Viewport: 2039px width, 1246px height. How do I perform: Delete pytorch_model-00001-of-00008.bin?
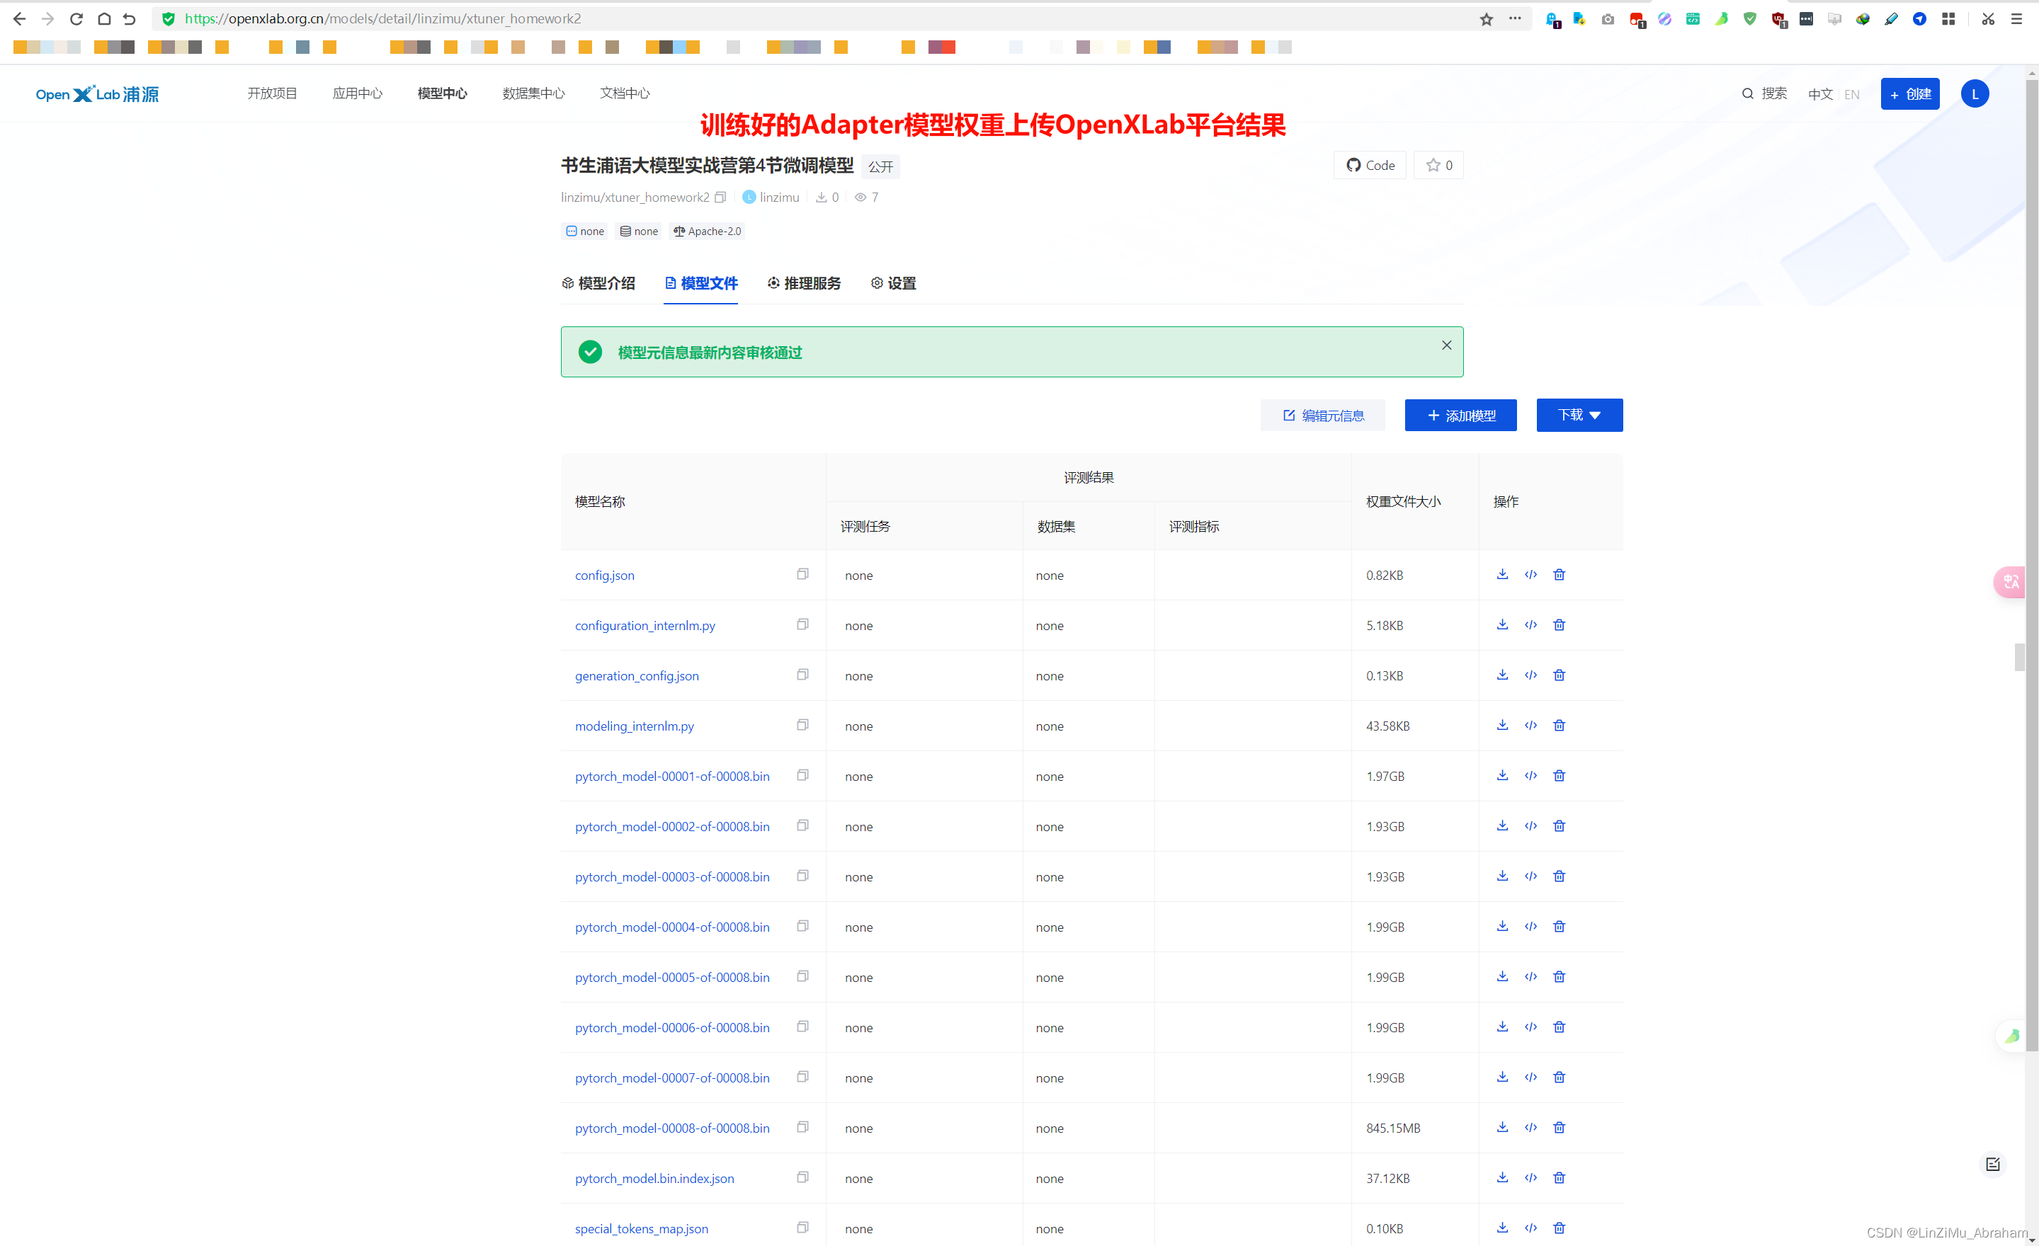(x=1559, y=776)
